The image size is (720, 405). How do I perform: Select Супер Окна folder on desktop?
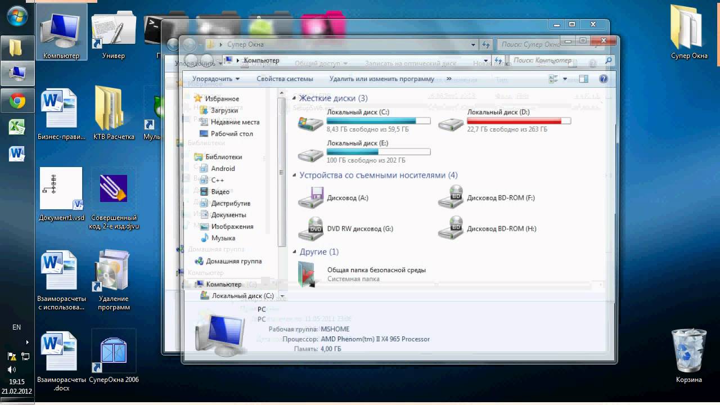click(x=689, y=33)
